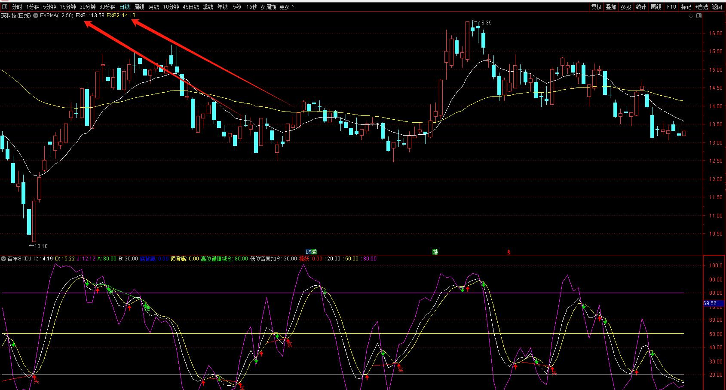Click the 返回 back button
This screenshot has width=726, height=390.
click(x=717, y=7)
